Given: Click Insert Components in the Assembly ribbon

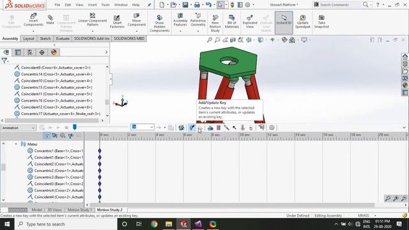Looking at the screenshot, I should point(33,20).
